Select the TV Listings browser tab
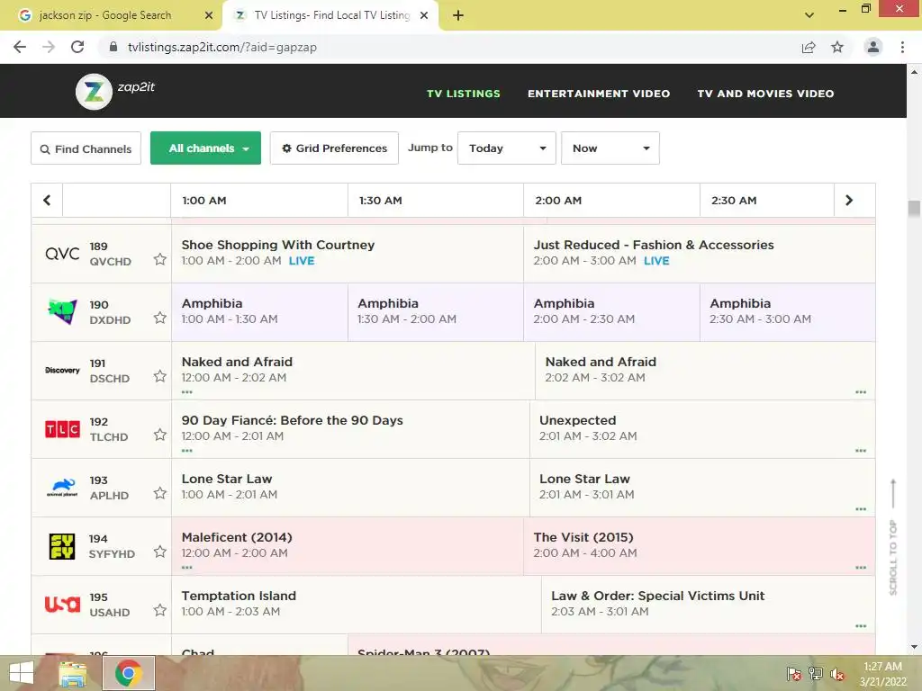Image resolution: width=922 pixels, height=691 pixels. pos(330,15)
